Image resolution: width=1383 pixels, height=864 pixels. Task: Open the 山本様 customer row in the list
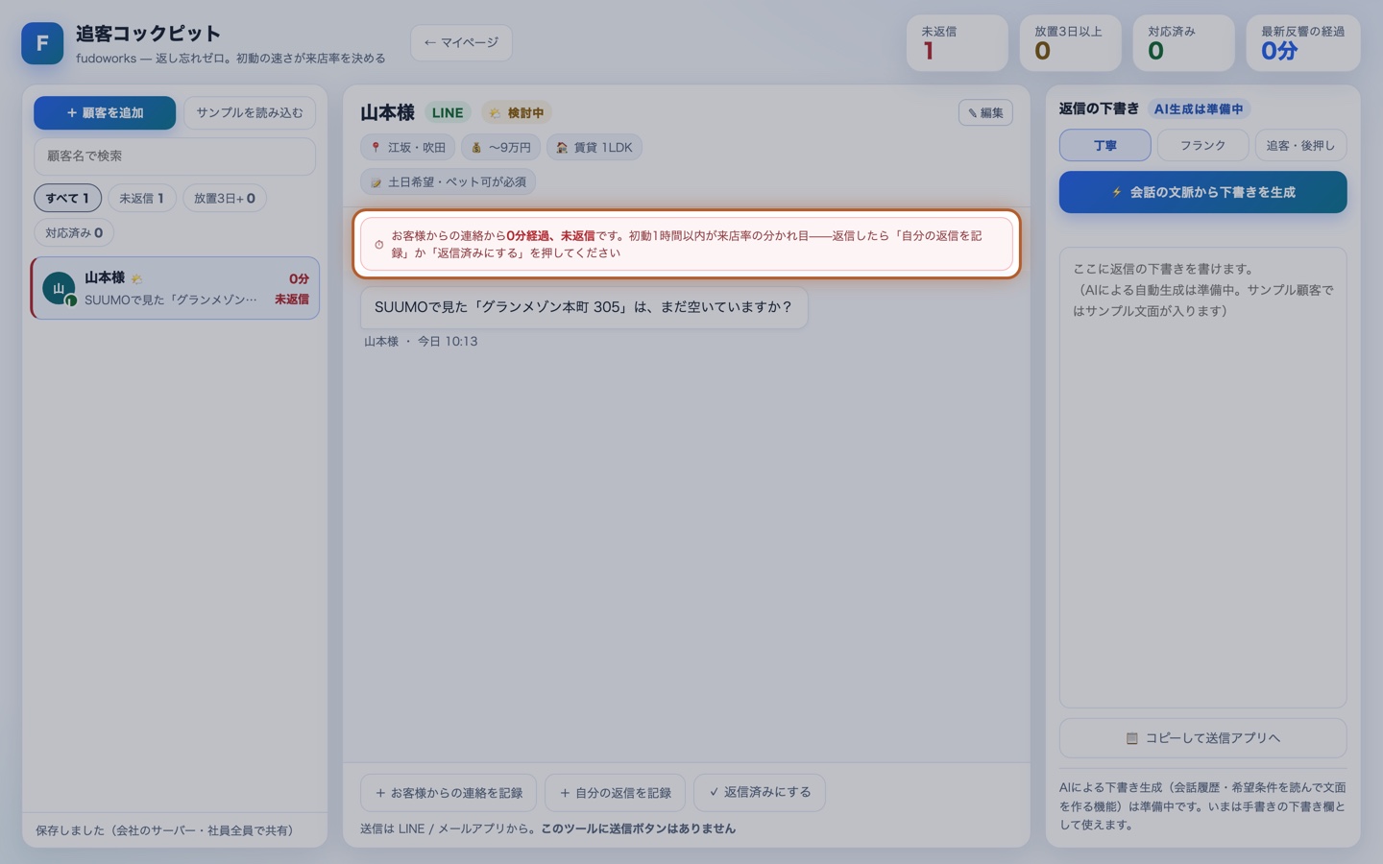(175, 288)
